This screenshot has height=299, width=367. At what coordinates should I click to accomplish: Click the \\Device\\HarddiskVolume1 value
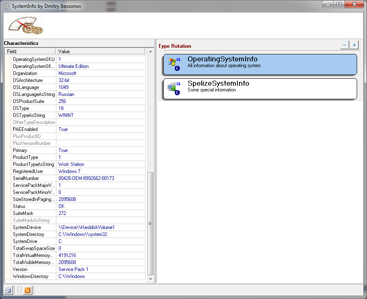click(x=86, y=227)
